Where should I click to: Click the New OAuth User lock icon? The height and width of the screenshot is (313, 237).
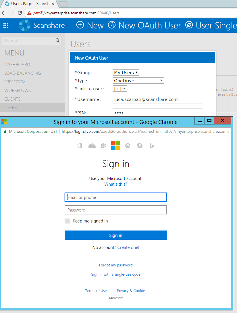[112, 25]
